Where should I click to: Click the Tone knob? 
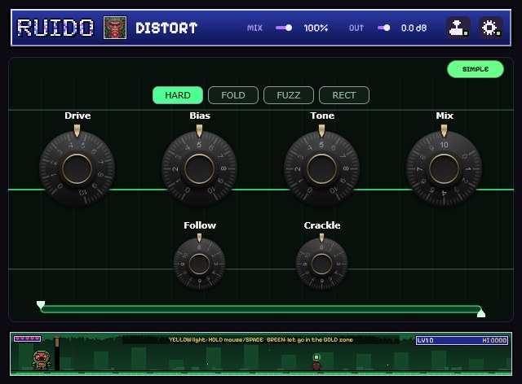tap(321, 168)
